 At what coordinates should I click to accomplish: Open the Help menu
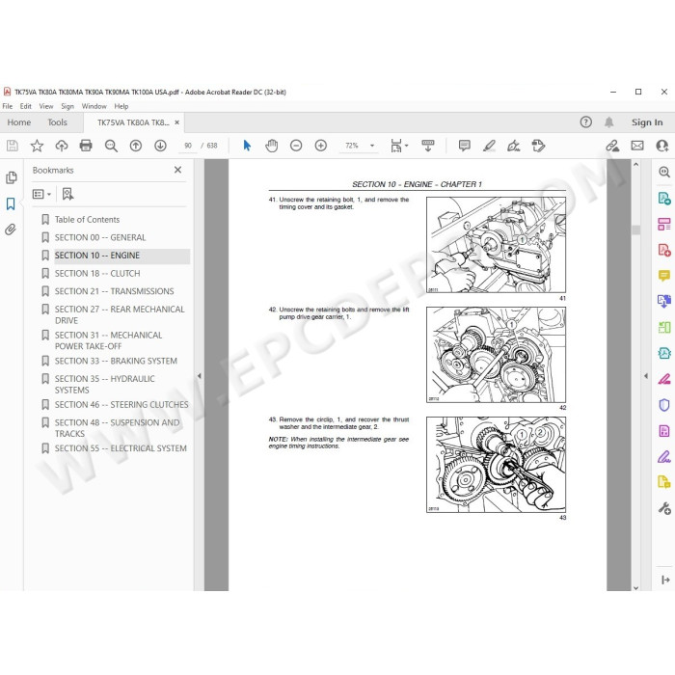tap(121, 106)
